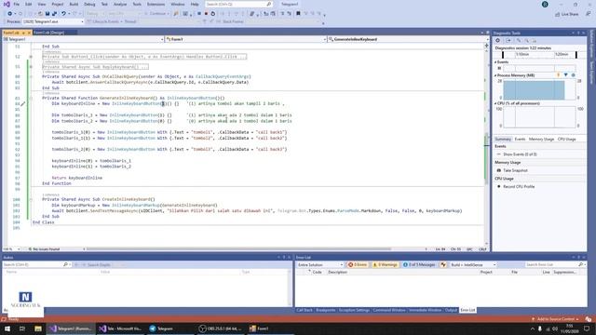Click the Save toolbar icon
Screen dimensions: 596x335
tap(47, 14)
